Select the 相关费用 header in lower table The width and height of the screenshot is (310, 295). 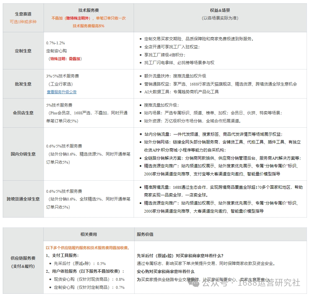88,234
